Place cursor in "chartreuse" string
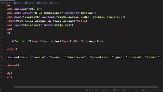 point(75,57)
